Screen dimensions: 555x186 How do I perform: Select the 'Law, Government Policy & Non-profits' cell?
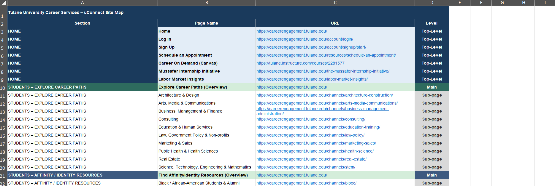(x=207, y=135)
